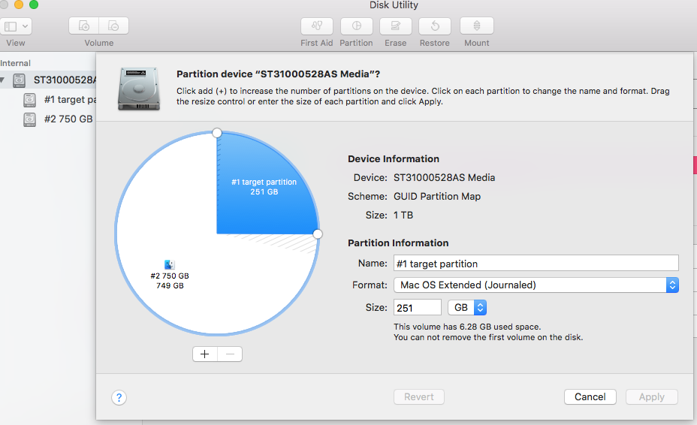Click the top resize handle on pie chart
The height and width of the screenshot is (425, 697).
pyautogui.click(x=217, y=132)
